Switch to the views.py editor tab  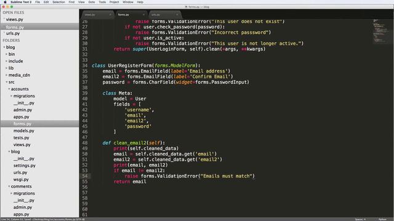(x=97, y=15)
